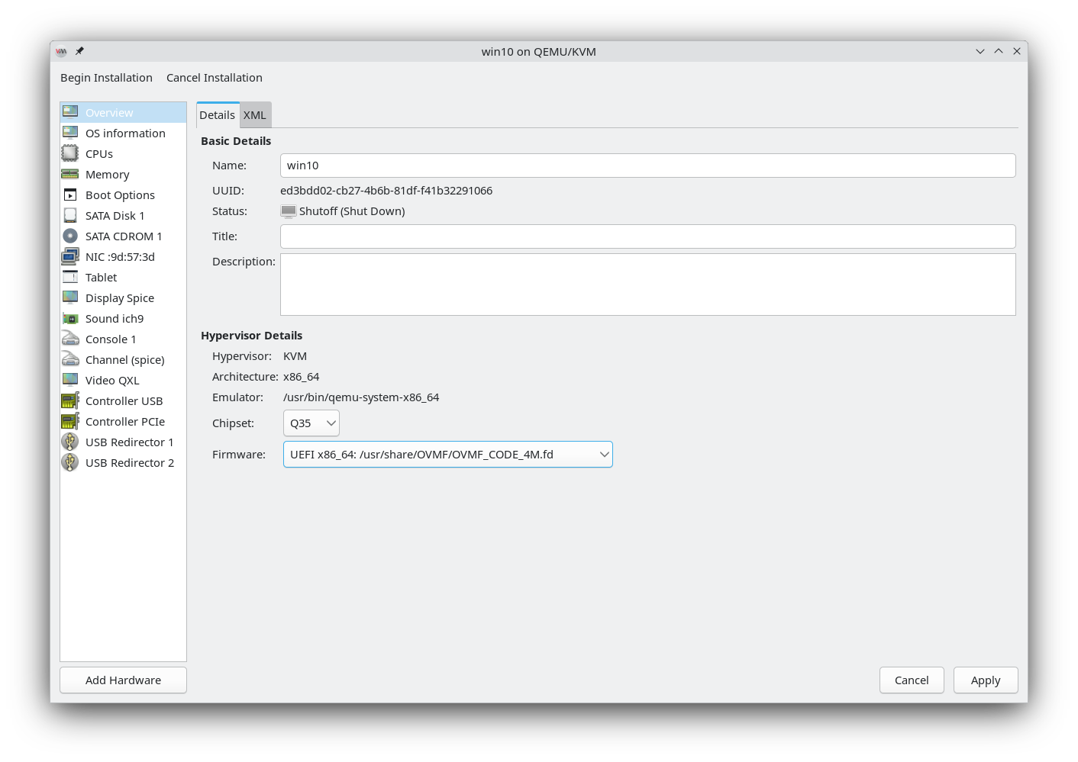Click into the Description text area
This screenshot has width=1078, height=762.
point(647,285)
